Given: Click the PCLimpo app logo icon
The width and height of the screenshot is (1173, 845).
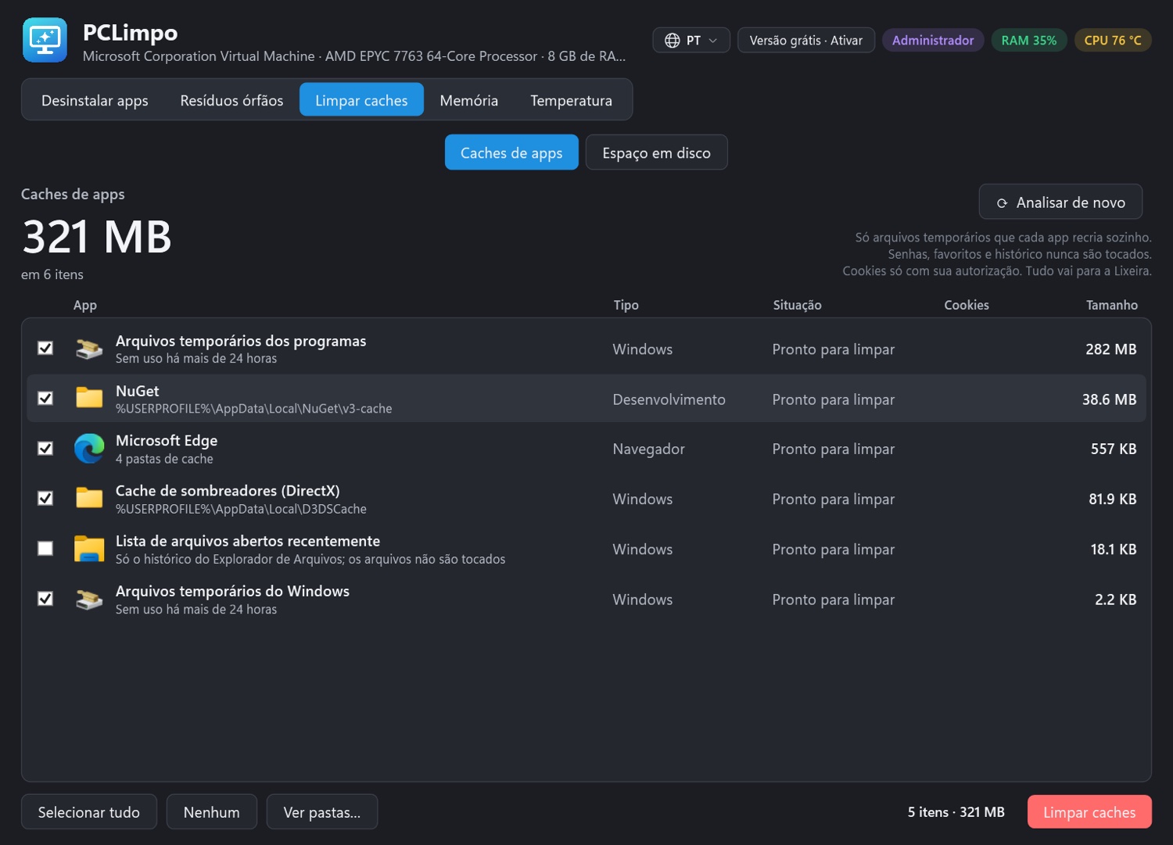Looking at the screenshot, I should click(x=45, y=40).
